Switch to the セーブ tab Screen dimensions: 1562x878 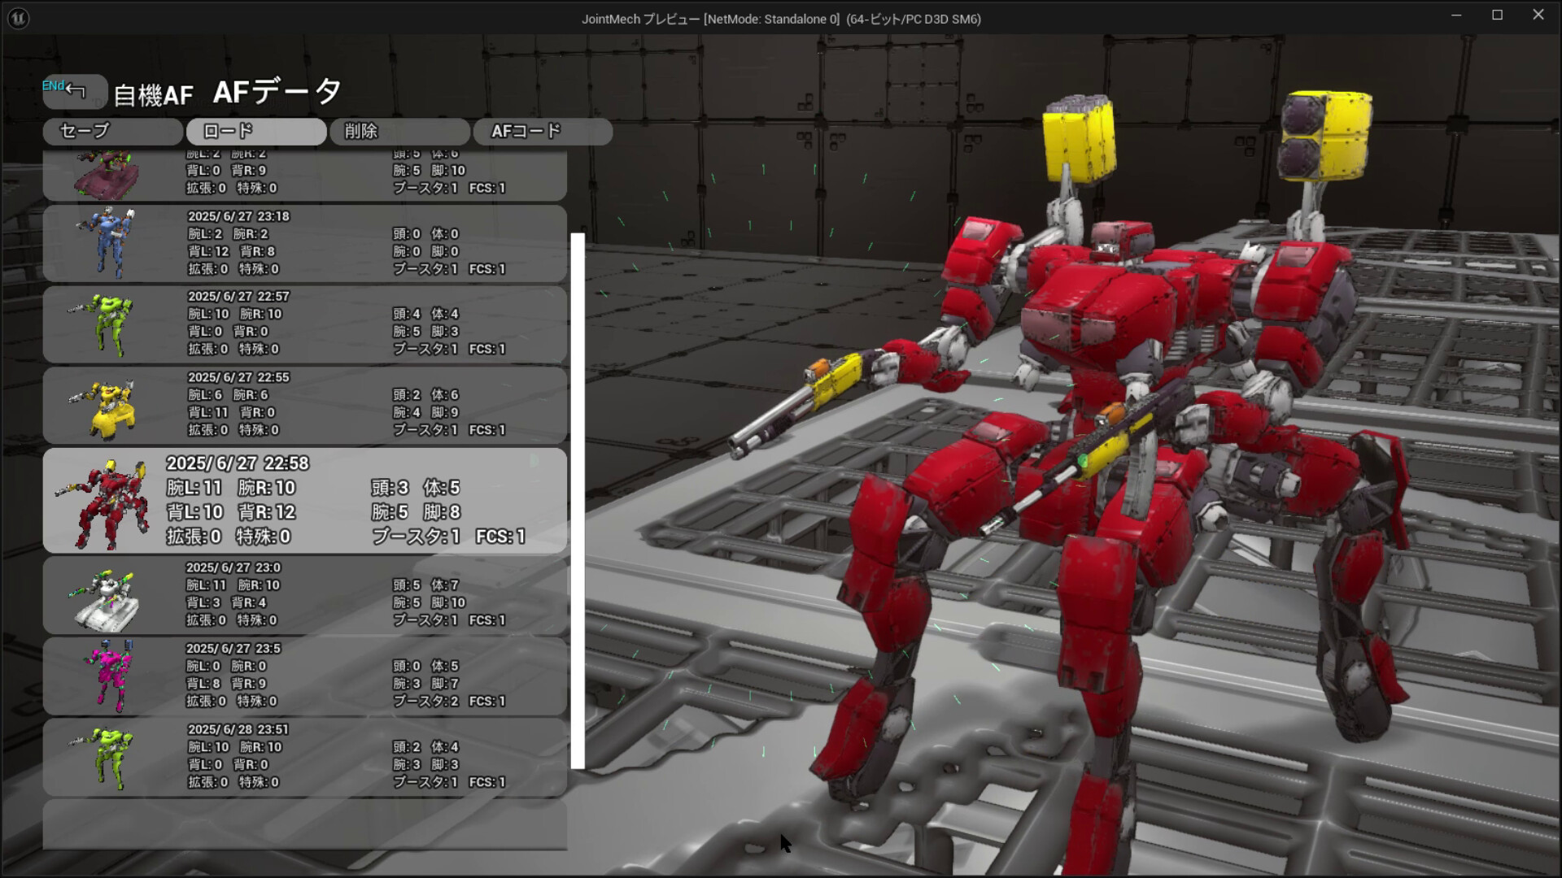(112, 131)
